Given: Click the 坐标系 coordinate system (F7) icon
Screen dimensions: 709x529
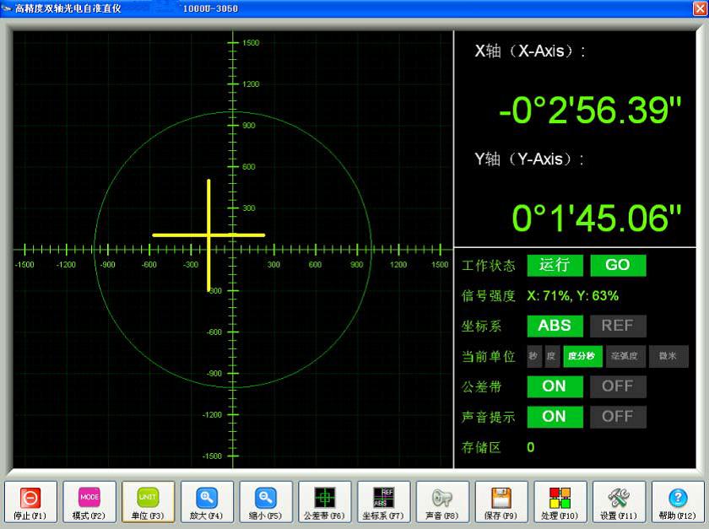Looking at the screenshot, I should click(383, 501).
